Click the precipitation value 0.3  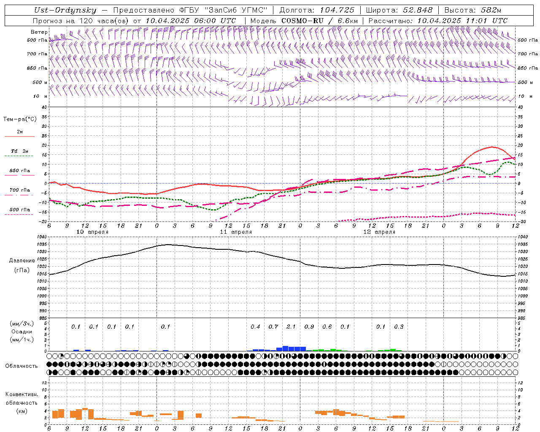[x=399, y=327]
